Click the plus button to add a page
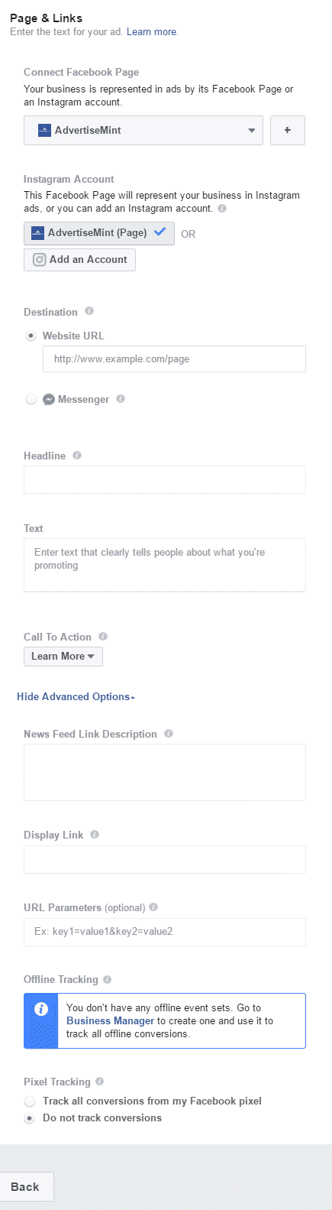Screen dimensions: 332x1210 coord(288,131)
